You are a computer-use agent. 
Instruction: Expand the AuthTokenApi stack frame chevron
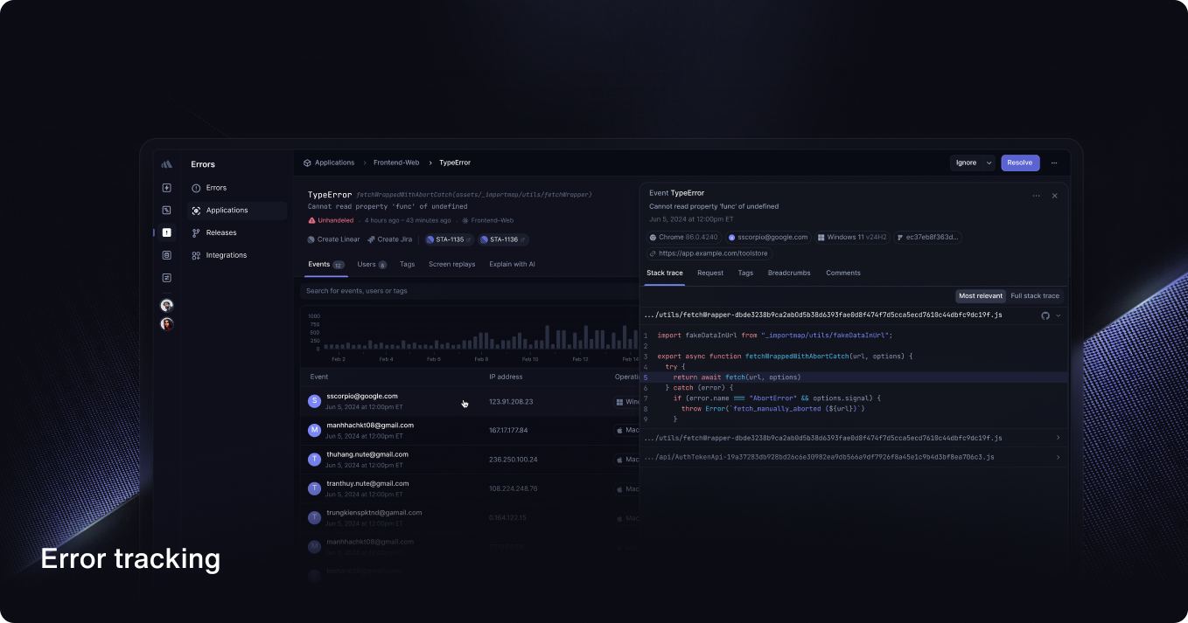(1057, 456)
